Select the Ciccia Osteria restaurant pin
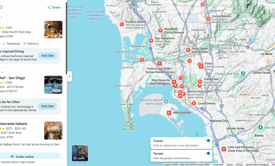 (x=194, y=103)
